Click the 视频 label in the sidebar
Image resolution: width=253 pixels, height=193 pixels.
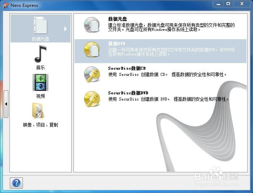[40, 96]
